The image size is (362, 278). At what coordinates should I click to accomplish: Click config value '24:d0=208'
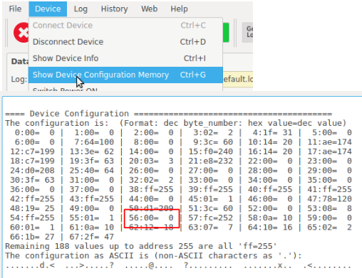click(x=32, y=171)
